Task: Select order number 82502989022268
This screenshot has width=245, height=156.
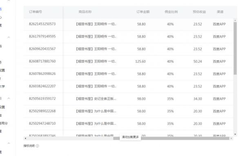Action: 42,111
